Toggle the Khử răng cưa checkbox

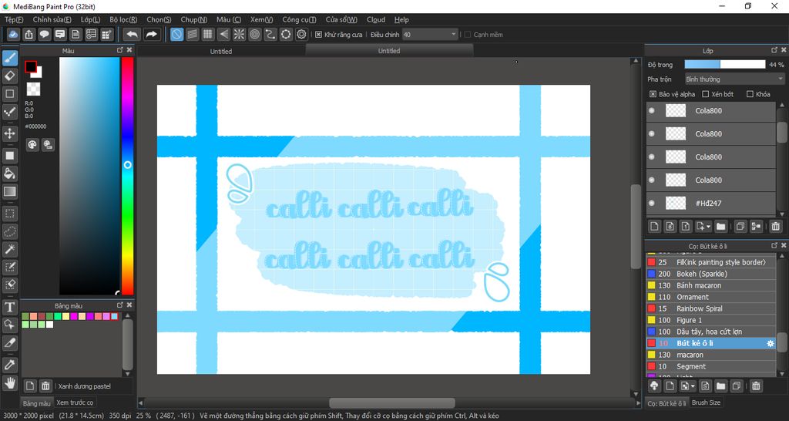point(318,35)
